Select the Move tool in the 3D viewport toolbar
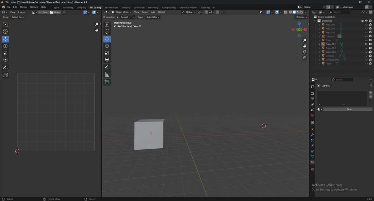 point(107,39)
